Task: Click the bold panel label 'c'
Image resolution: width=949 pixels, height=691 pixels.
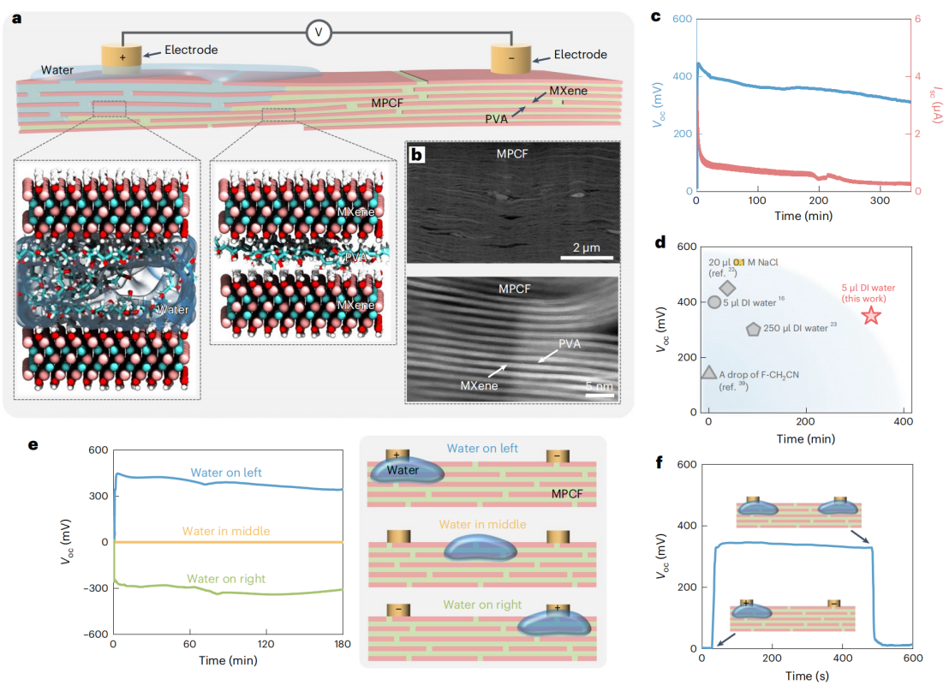Action: 655,16
